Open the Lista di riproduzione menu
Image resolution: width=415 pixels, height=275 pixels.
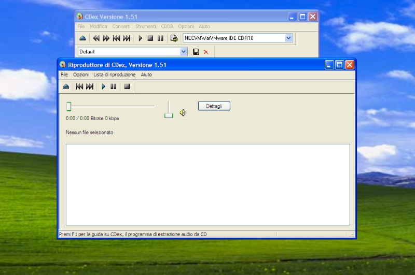pos(114,75)
